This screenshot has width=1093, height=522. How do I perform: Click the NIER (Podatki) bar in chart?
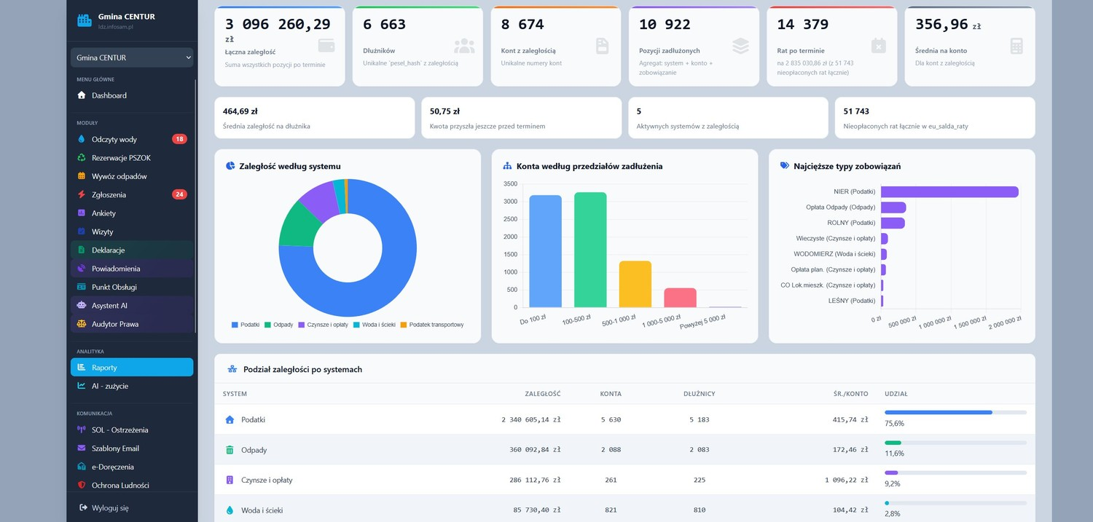[949, 191]
